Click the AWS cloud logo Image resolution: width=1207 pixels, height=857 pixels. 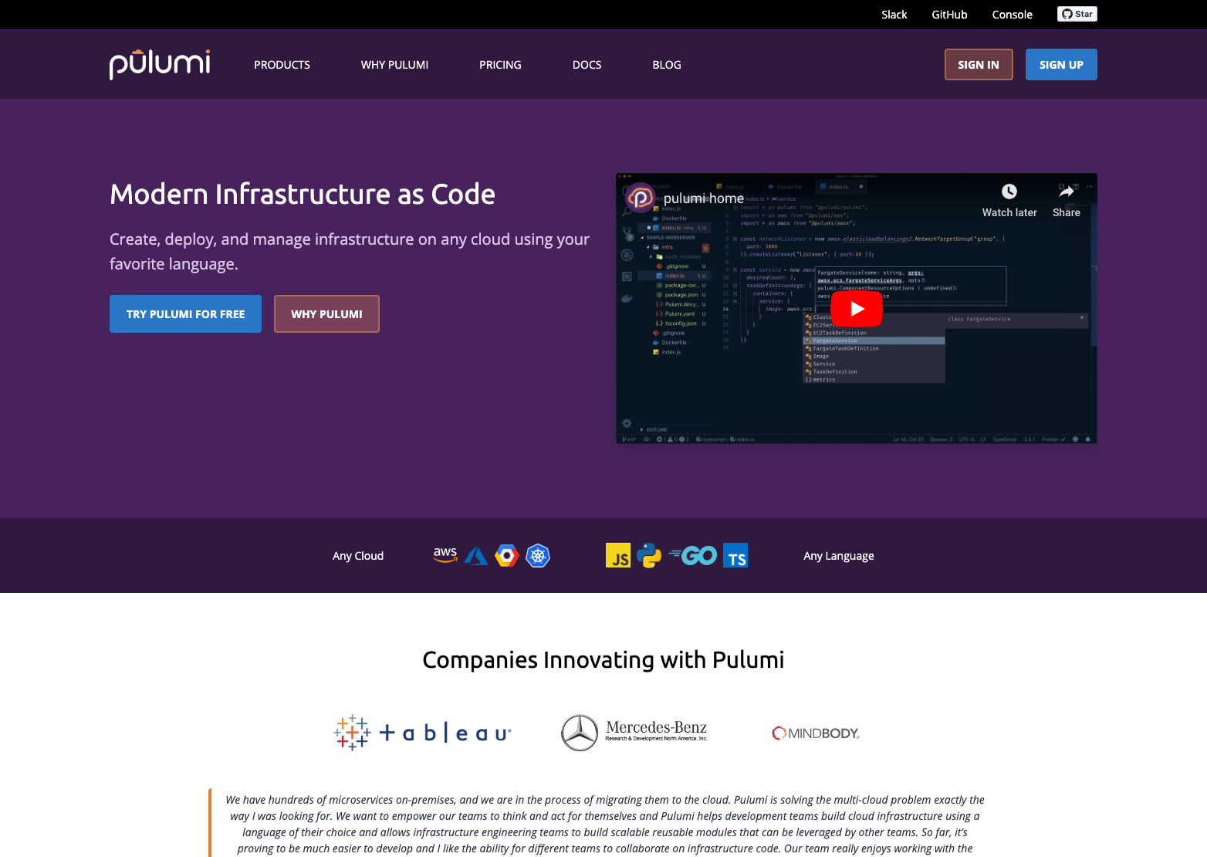click(x=445, y=555)
